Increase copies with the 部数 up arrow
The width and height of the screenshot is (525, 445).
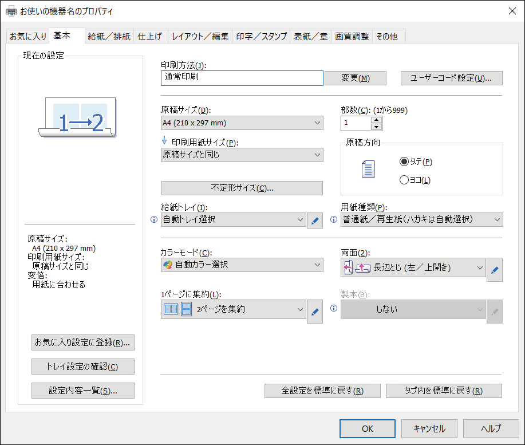point(376,120)
